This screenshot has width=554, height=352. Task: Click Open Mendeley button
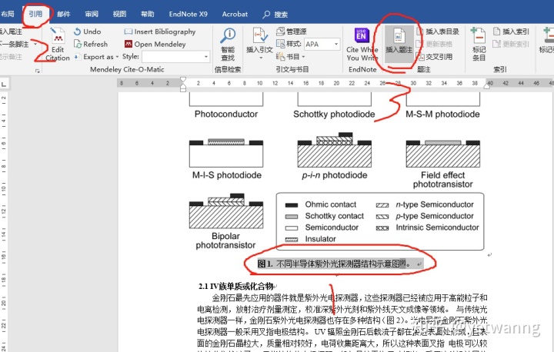tap(155, 44)
